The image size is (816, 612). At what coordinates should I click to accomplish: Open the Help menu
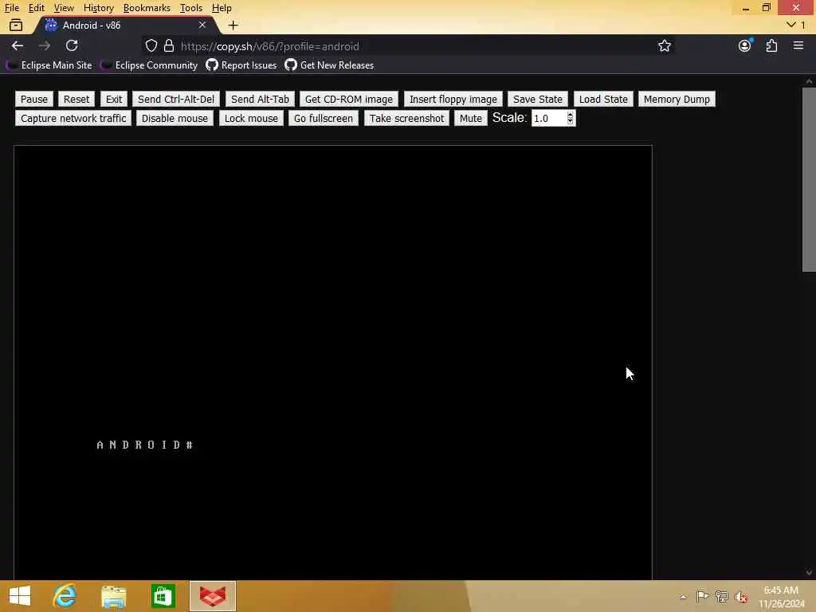click(222, 8)
